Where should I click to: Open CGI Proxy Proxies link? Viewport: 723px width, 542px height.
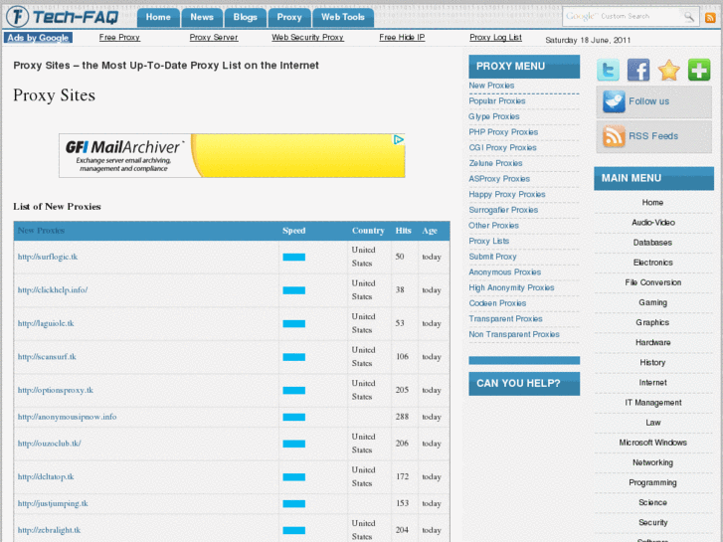click(502, 147)
